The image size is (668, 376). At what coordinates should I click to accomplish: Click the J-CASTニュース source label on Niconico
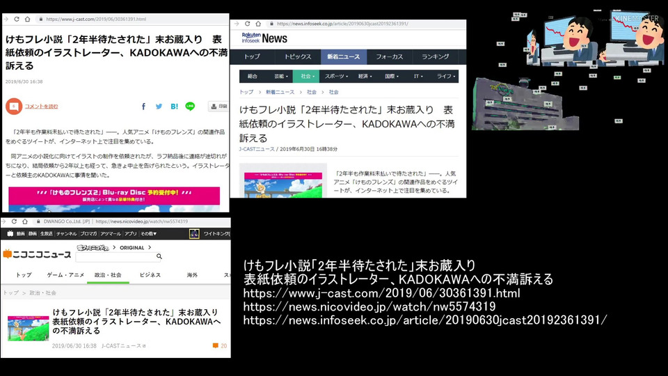click(124, 346)
